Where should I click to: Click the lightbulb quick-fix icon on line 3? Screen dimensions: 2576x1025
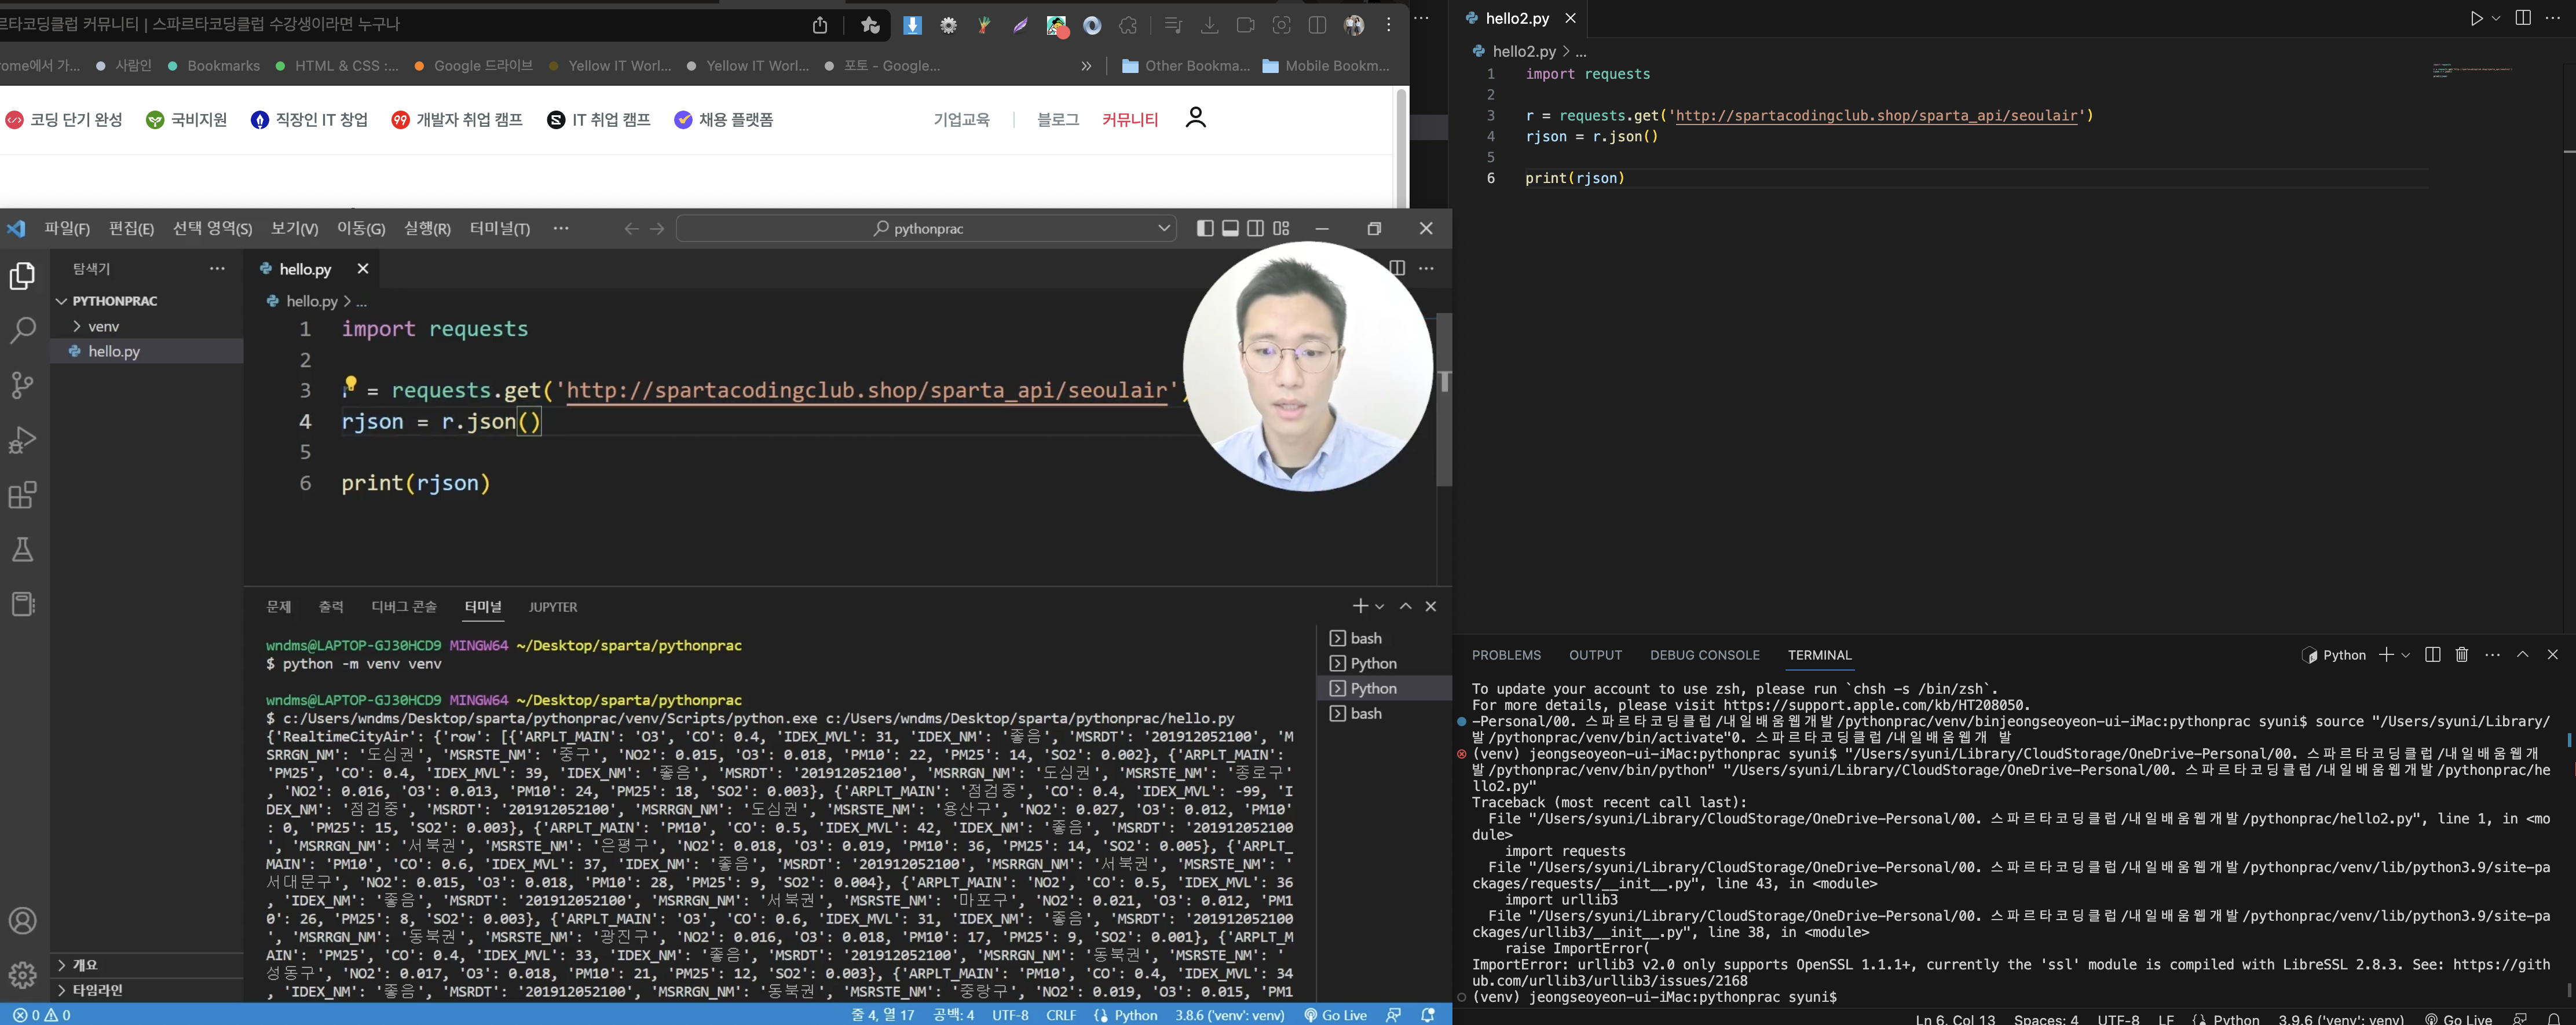click(350, 384)
